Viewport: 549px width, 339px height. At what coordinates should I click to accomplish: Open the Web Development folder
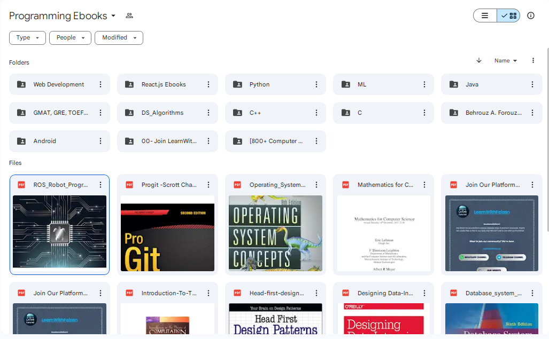tap(59, 84)
